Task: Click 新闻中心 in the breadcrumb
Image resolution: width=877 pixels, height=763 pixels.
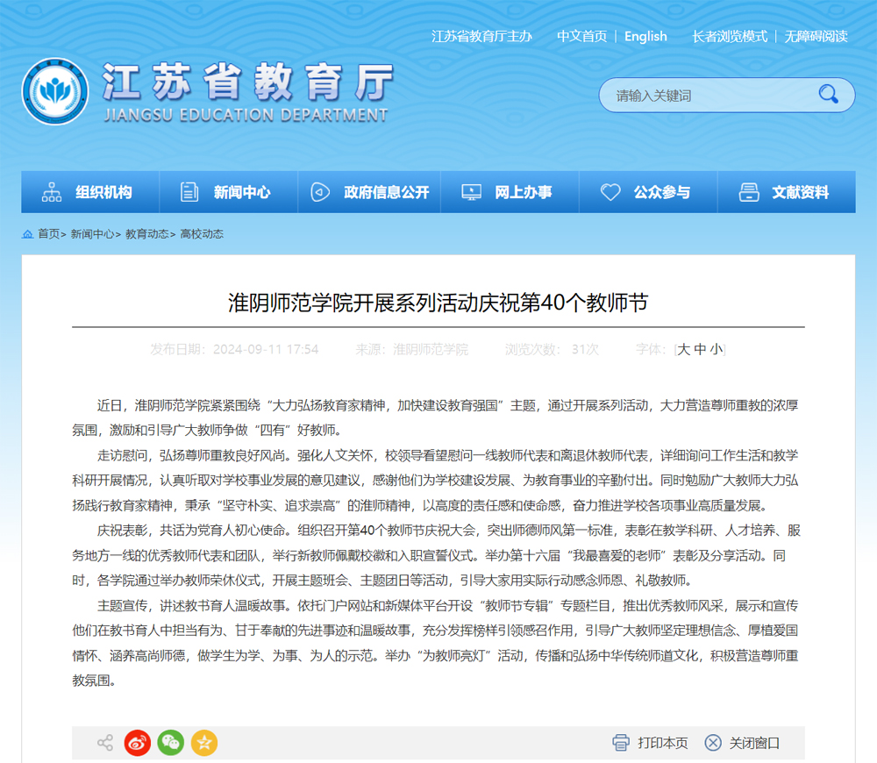Action: tap(92, 234)
